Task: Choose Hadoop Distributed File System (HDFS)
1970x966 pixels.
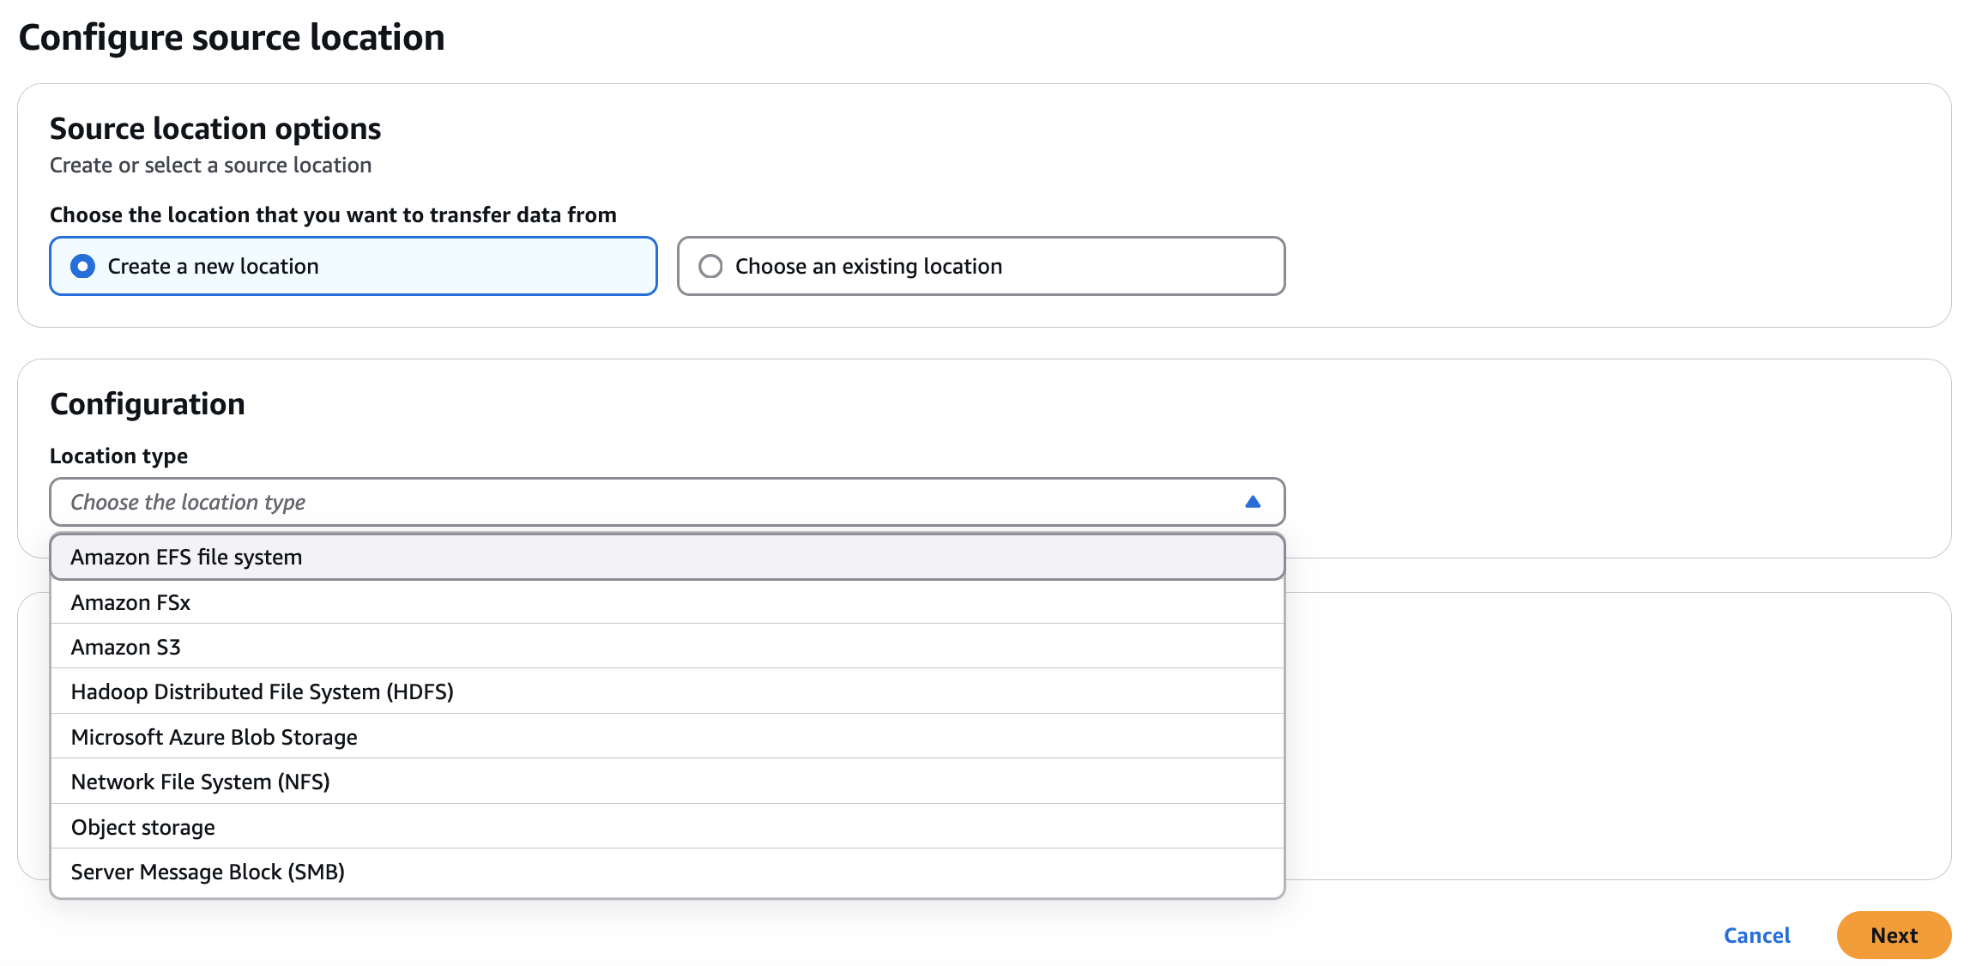Action: 262,692
